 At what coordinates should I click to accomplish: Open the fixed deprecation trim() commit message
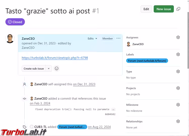coord(72,109)
